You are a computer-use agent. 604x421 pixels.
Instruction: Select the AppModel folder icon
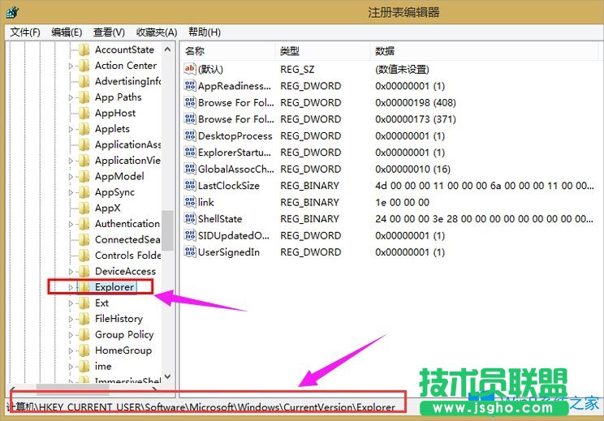(x=84, y=176)
